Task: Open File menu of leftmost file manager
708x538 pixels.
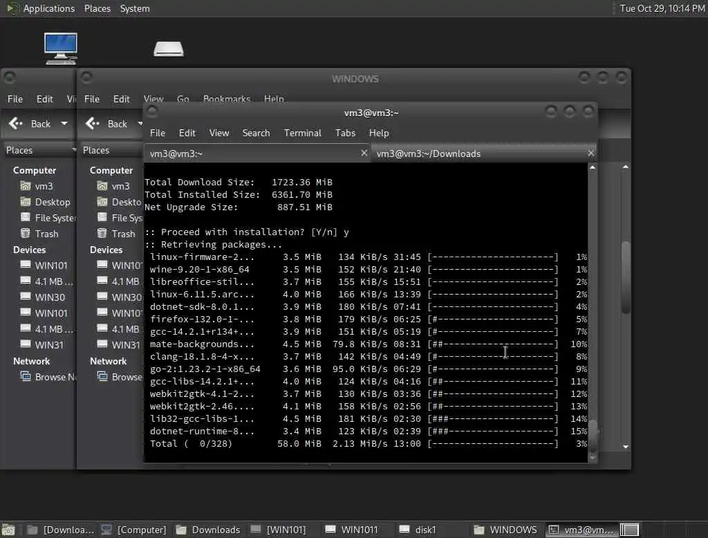Action: (15, 99)
